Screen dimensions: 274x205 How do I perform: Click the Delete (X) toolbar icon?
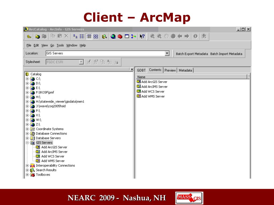click(x=66, y=36)
